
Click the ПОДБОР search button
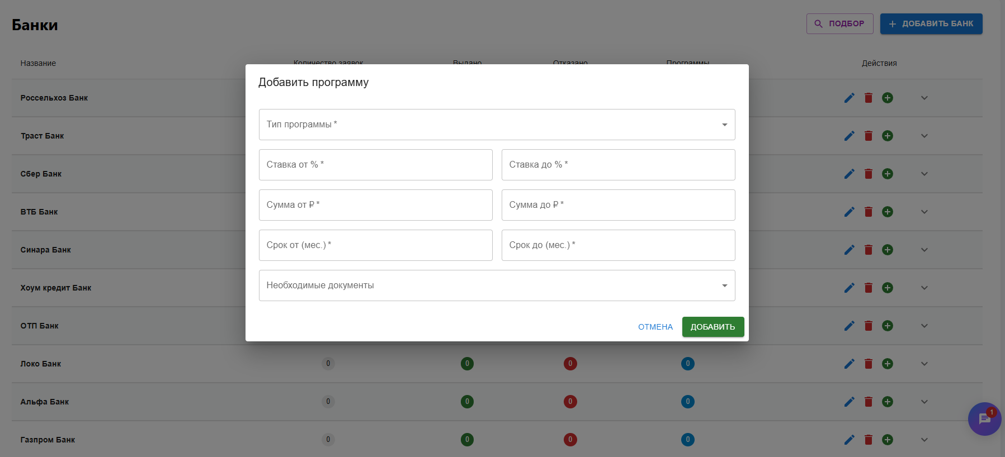click(x=839, y=23)
